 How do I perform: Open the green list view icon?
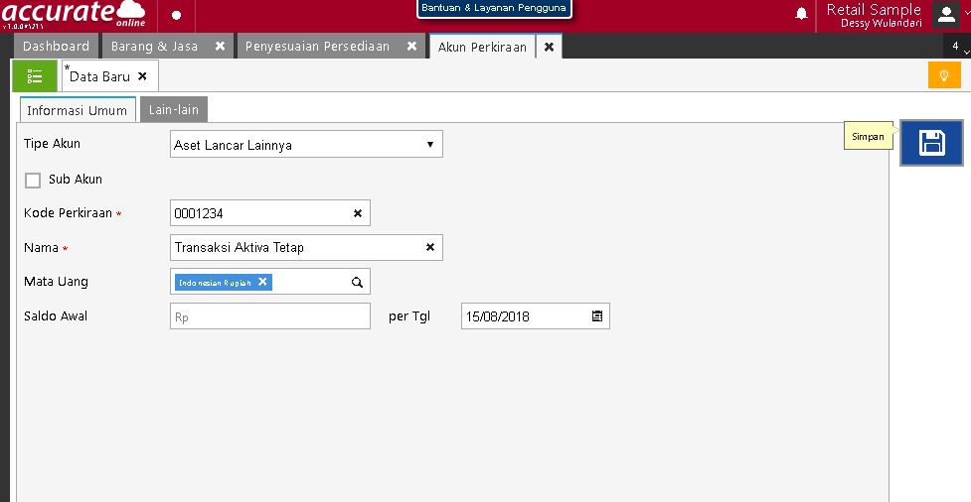pos(35,76)
